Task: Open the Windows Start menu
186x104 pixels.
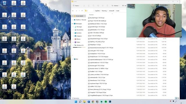Action: pos(76,102)
